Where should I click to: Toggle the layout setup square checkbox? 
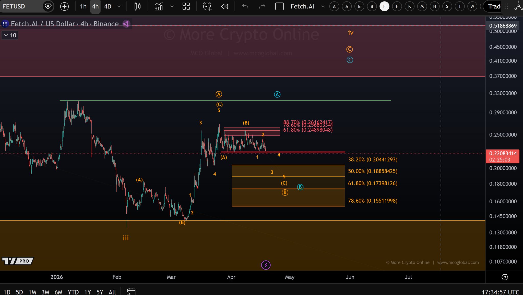(x=279, y=6)
